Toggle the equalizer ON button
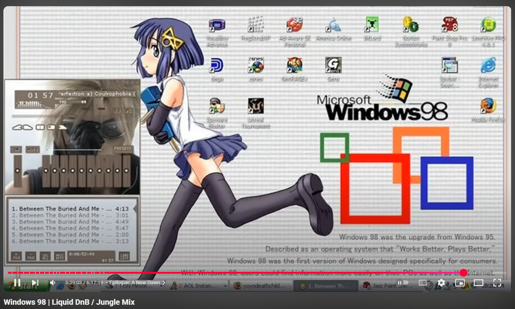This screenshot has width=515, height=309. pos(16,149)
